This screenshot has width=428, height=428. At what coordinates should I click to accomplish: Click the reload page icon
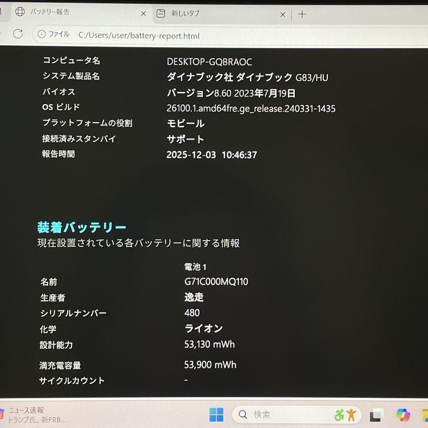pos(18,34)
